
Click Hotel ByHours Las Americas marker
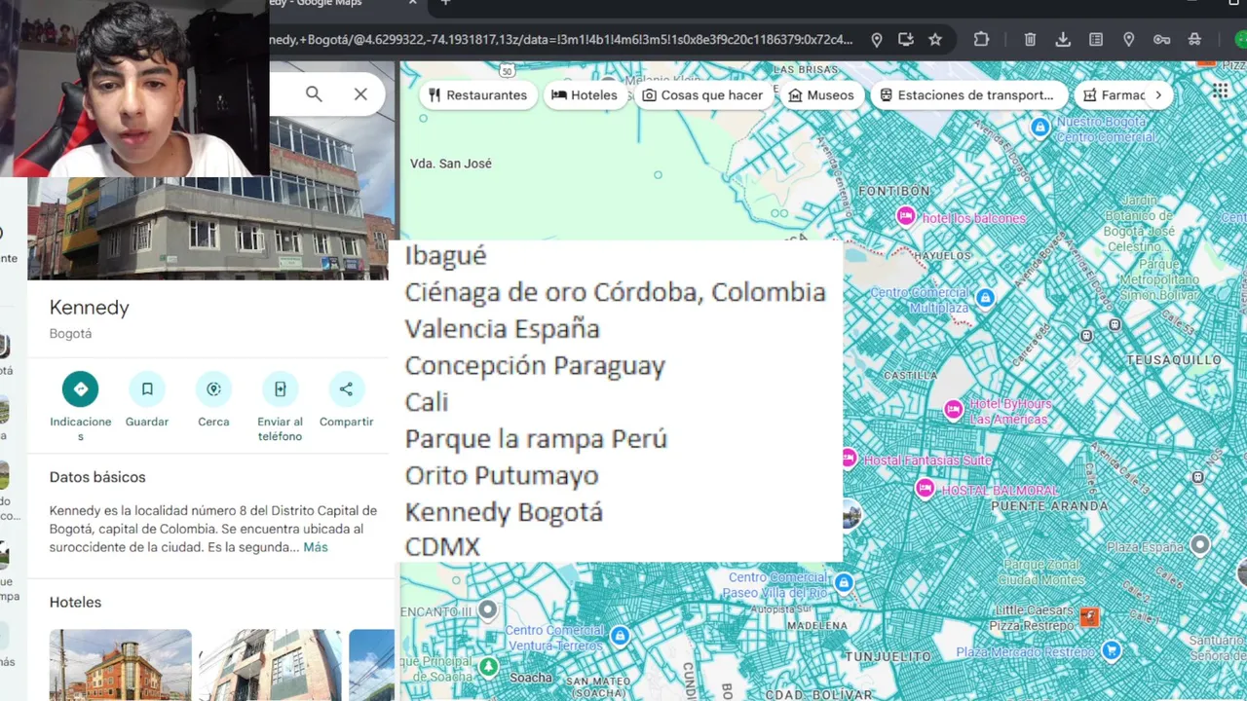click(x=954, y=409)
